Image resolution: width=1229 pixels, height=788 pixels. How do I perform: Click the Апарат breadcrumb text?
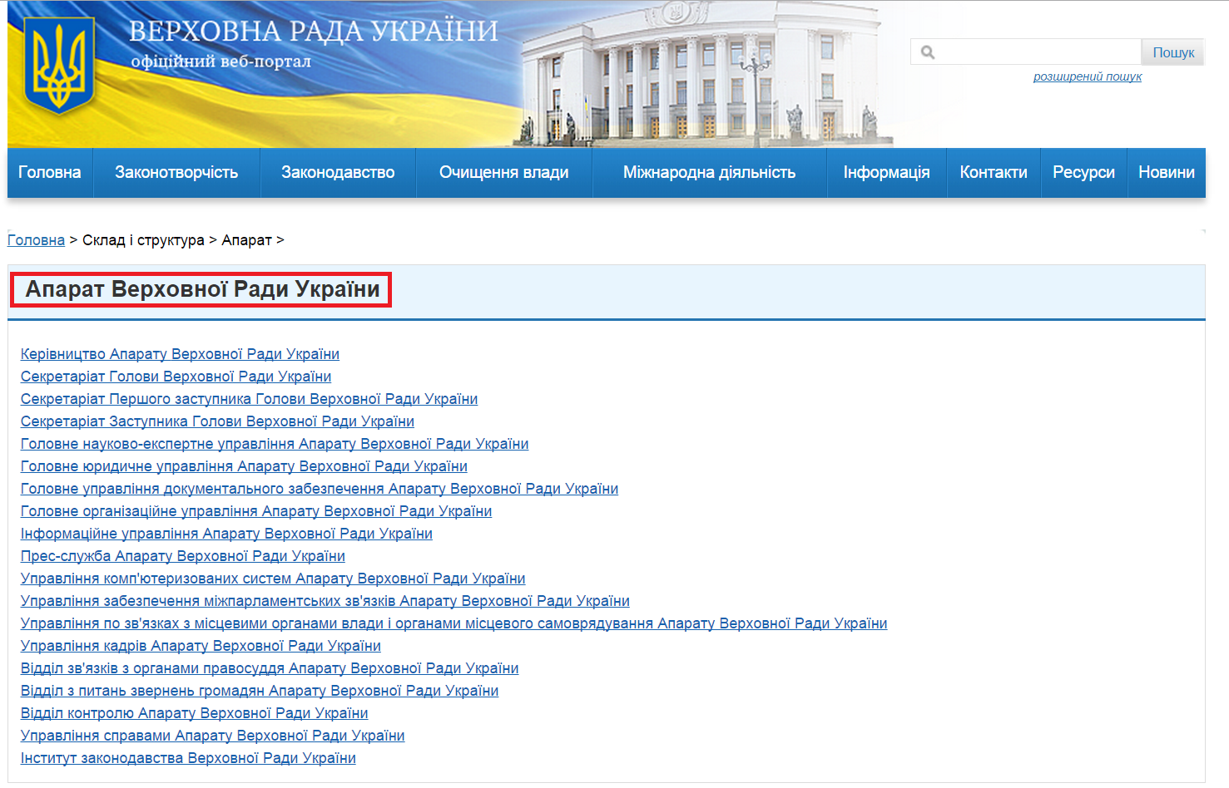[x=246, y=240]
